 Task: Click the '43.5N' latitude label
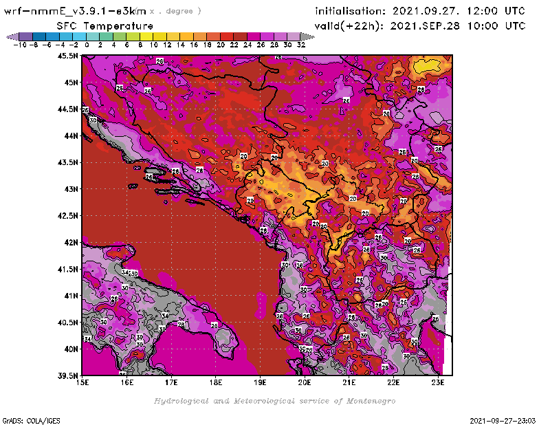coord(67,162)
